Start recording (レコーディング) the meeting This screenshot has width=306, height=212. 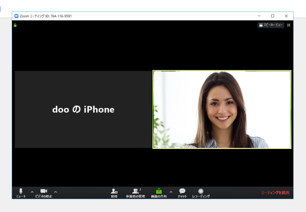pyautogui.click(x=201, y=193)
